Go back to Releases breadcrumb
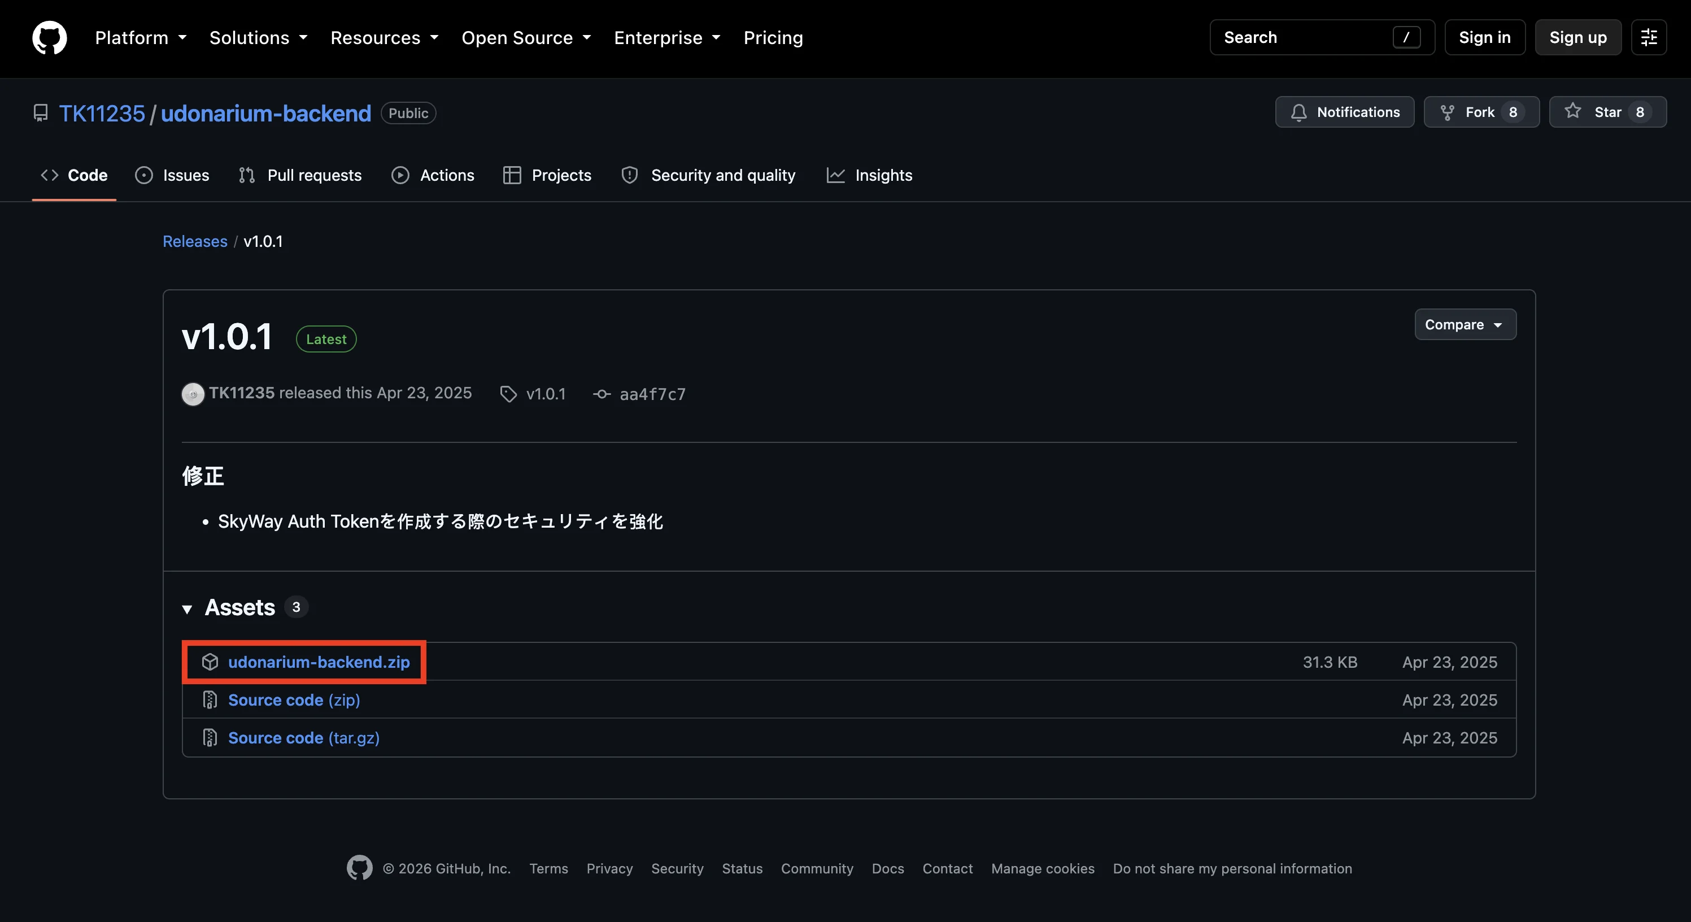Screen dimensions: 1691x922 [195, 241]
